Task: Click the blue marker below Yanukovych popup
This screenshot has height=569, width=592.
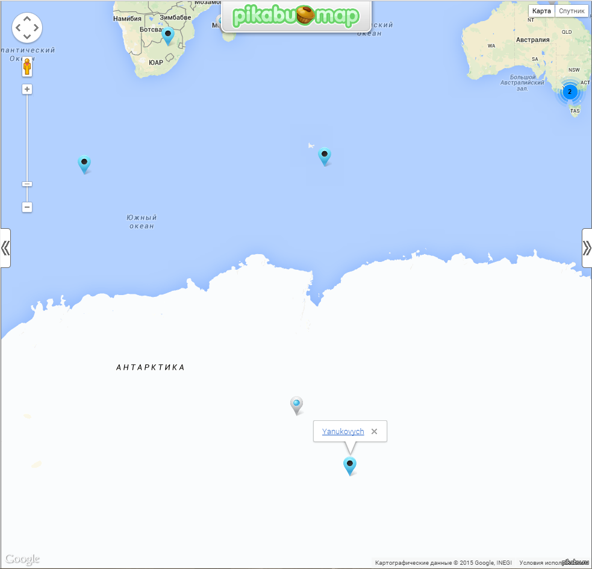Action: pos(350,465)
